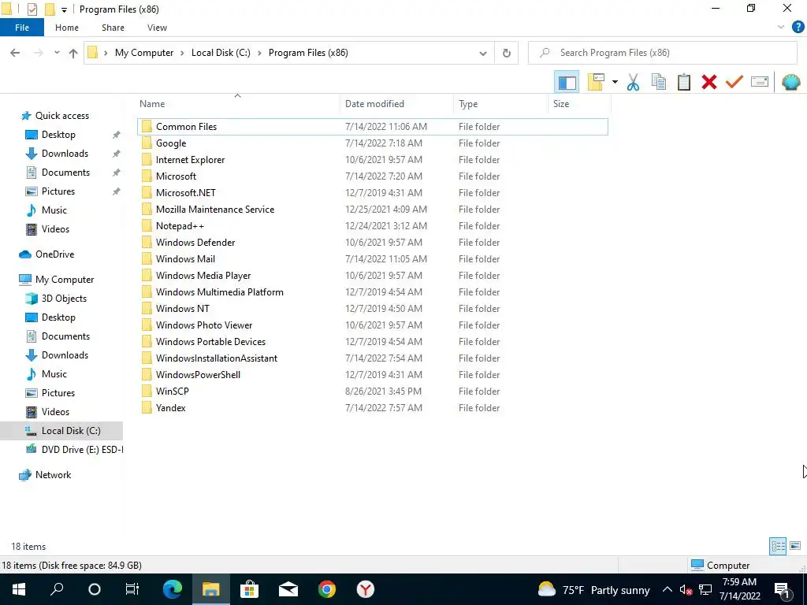The width and height of the screenshot is (807, 605).
Task: Click taskbar Search magnifier icon
Action: (x=57, y=589)
